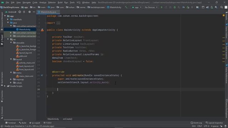Open the File menu
The height and width of the screenshot is (128, 228).
point(7,2)
